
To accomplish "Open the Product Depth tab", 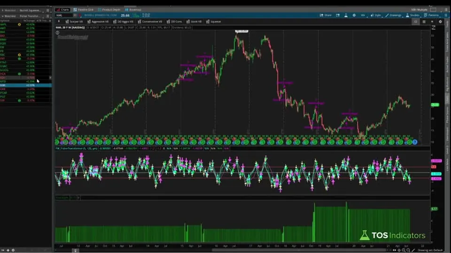I will pos(109,9).
